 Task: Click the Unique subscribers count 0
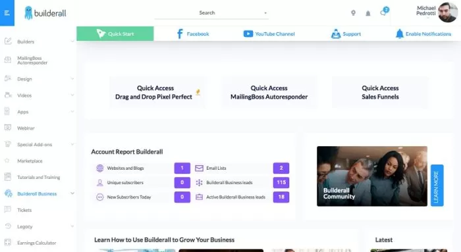click(x=182, y=182)
